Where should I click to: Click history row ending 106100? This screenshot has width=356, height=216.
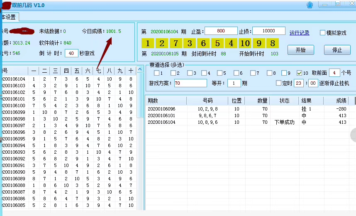pyautogui.click(x=69, y=106)
